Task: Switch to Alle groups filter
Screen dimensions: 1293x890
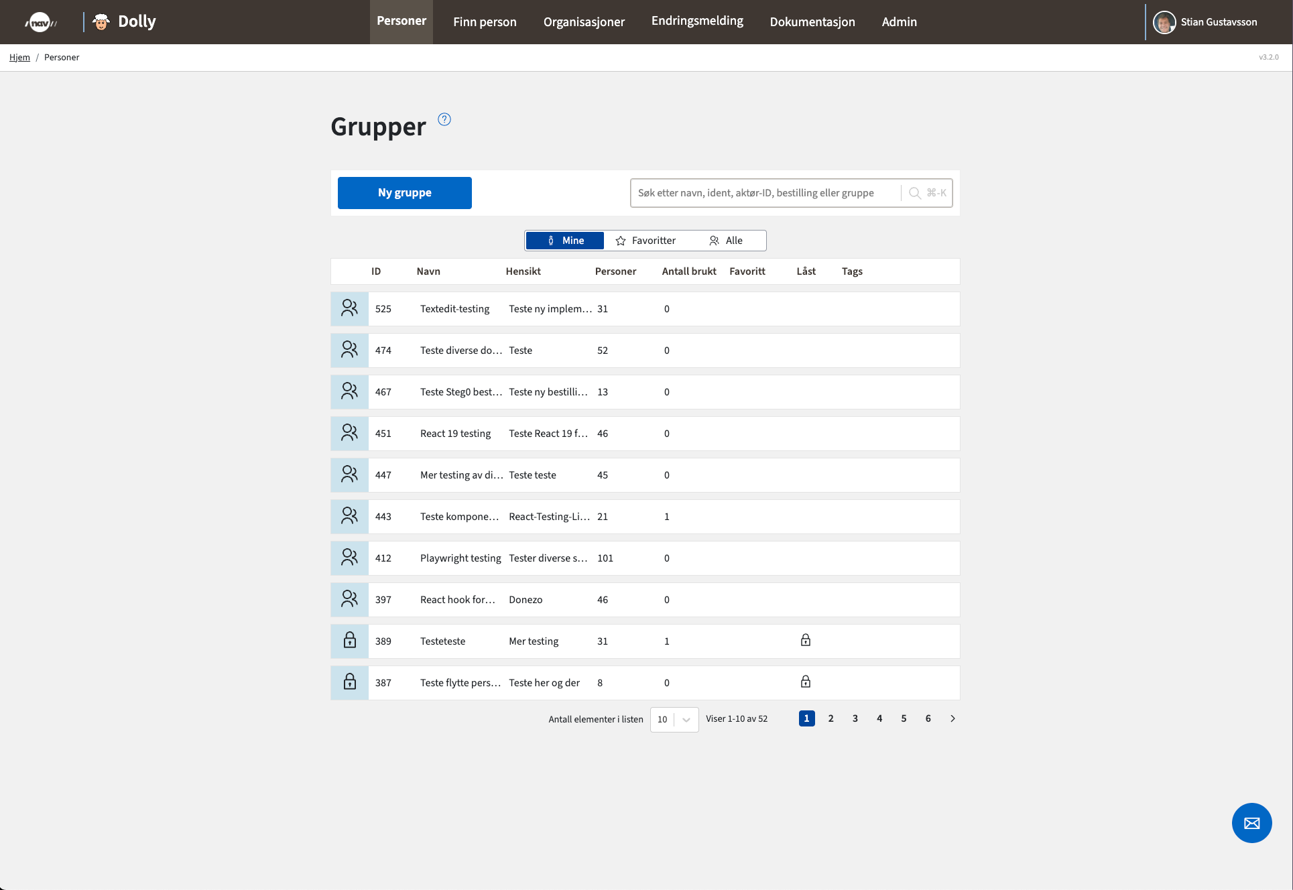Action: pos(726,241)
